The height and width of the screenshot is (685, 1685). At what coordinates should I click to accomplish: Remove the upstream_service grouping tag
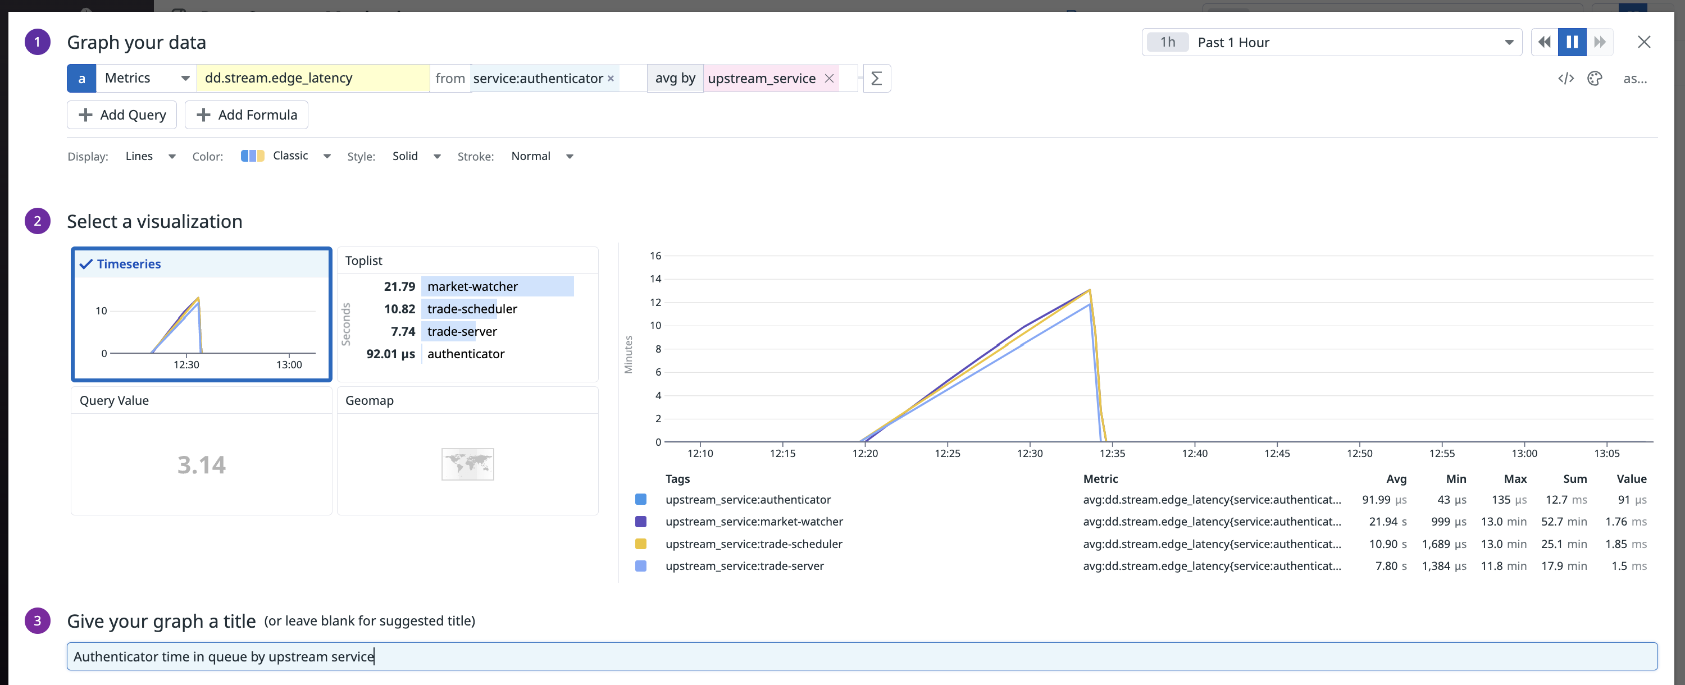(x=830, y=79)
